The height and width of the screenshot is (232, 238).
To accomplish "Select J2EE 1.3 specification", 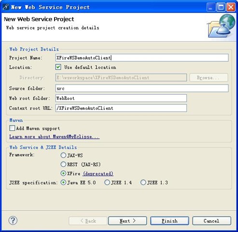I will click(143, 183).
